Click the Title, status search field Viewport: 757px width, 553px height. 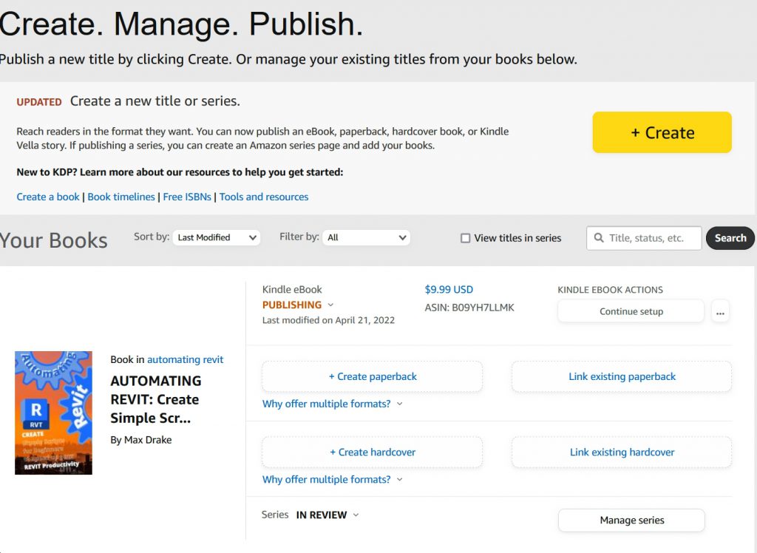pyautogui.click(x=652, y=238)
